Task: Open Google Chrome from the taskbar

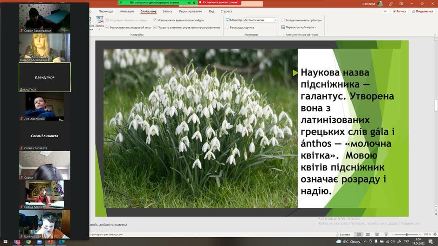Action: pyautogui.click(x=28, y=241)
